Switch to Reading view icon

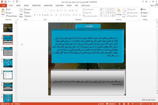129,104
